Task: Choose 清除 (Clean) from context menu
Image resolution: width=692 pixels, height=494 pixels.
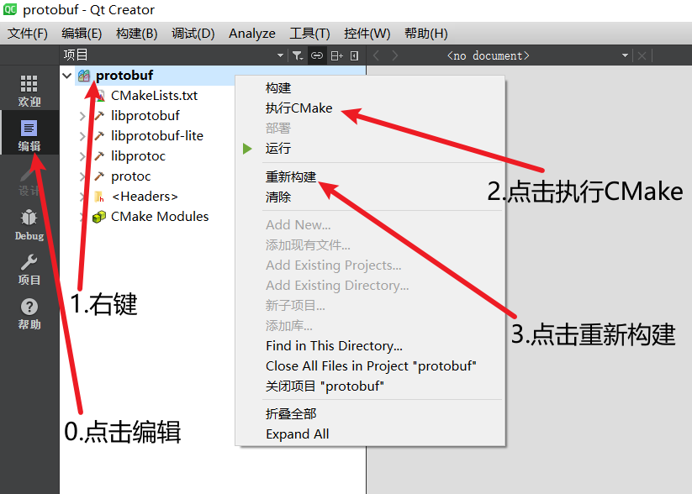Action: pyautogui.click(x=370, y=197)
